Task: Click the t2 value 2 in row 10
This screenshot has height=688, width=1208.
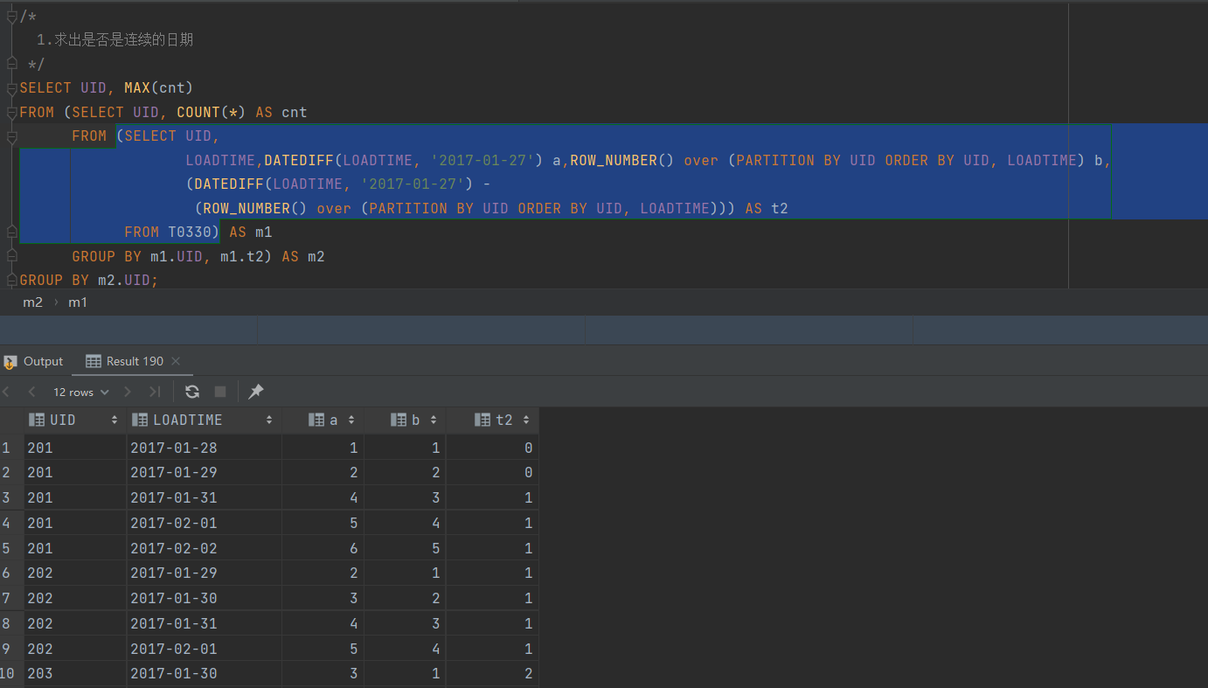Action: [492, 673]
